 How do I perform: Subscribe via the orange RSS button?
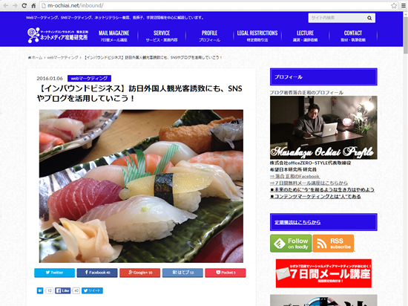coord(333,244)
